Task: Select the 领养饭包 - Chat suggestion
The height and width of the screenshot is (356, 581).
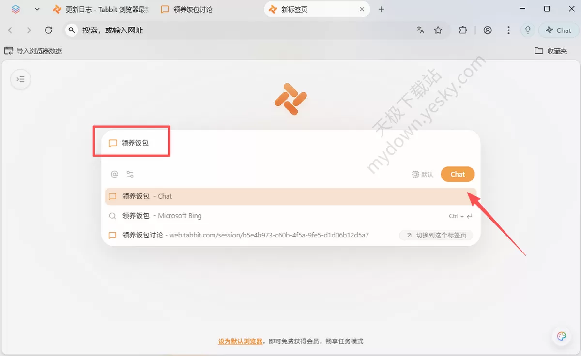Action: [x=290, y=196]
